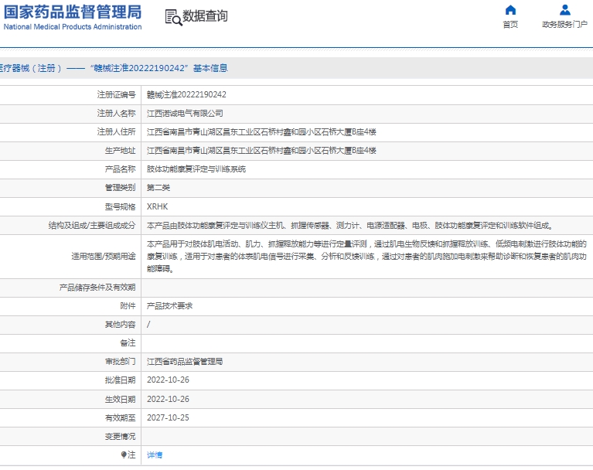593x470 pixels.
Task: Click the 生产地址 address value
Action: click(x=261, y=151)
